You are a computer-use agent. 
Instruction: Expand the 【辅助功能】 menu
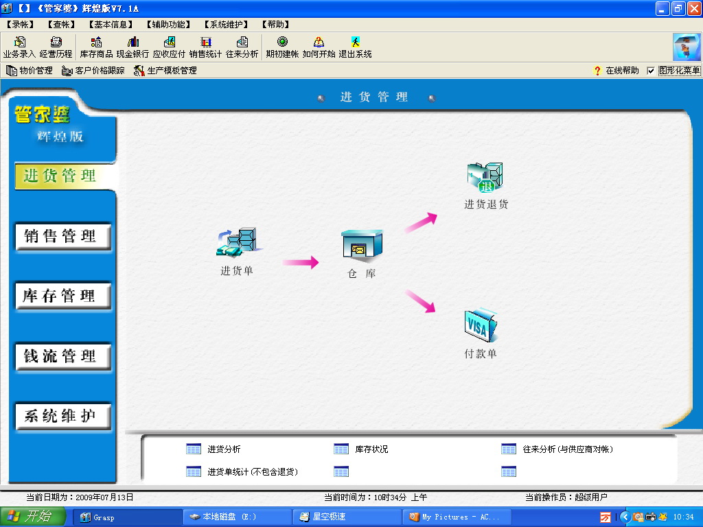pos(169,24)
